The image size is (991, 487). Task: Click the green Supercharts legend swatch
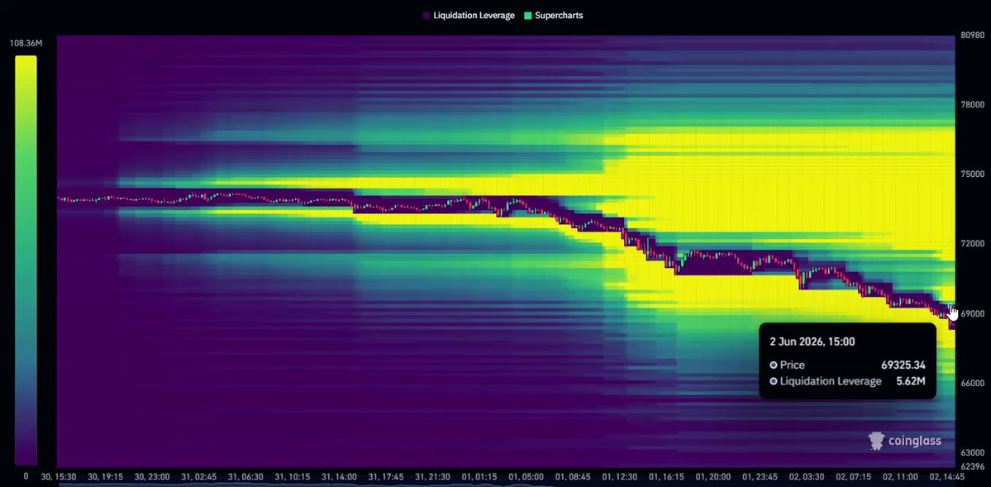527,15
